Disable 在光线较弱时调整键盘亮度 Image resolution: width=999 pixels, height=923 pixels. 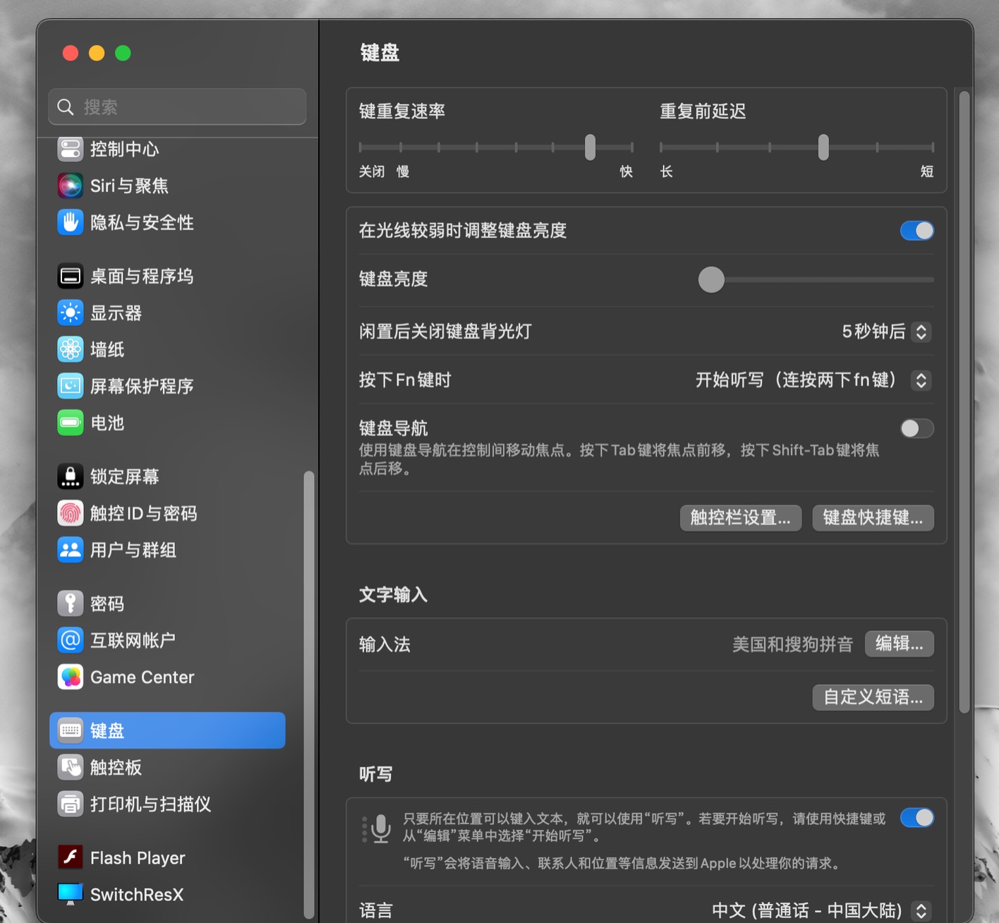click(916, 231)
